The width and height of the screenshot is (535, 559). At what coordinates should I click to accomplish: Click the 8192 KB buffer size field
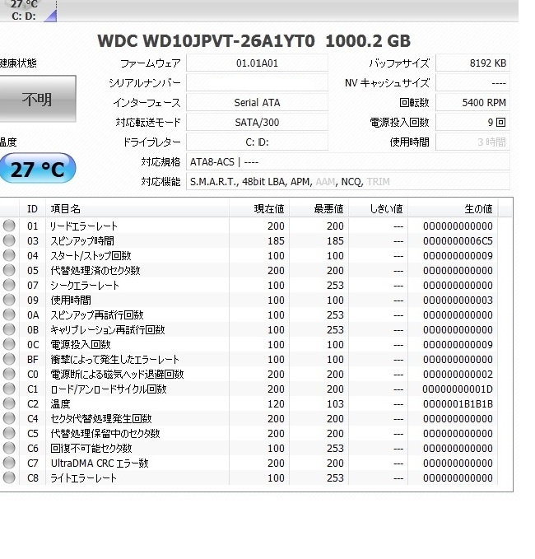(472, 63)
